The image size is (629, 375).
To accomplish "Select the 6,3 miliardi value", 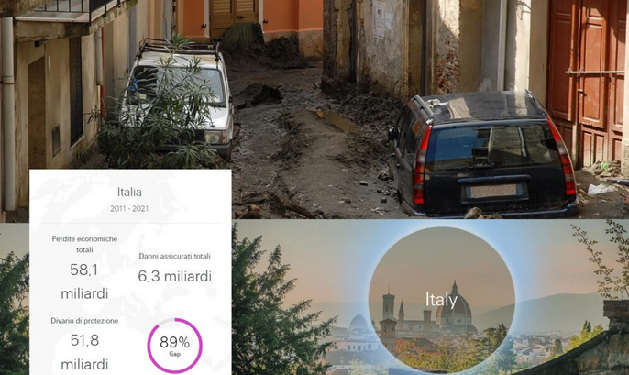I will [174, 276].
